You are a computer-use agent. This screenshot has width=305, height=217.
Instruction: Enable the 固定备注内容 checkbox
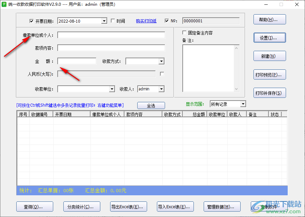click(184, 33)
